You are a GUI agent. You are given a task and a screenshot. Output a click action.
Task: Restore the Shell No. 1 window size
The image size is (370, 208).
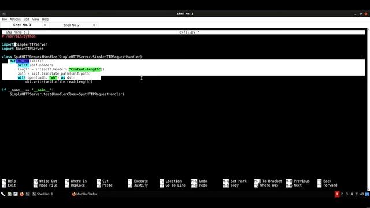361,14
